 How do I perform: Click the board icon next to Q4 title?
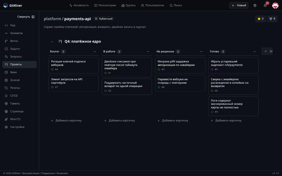60,41
